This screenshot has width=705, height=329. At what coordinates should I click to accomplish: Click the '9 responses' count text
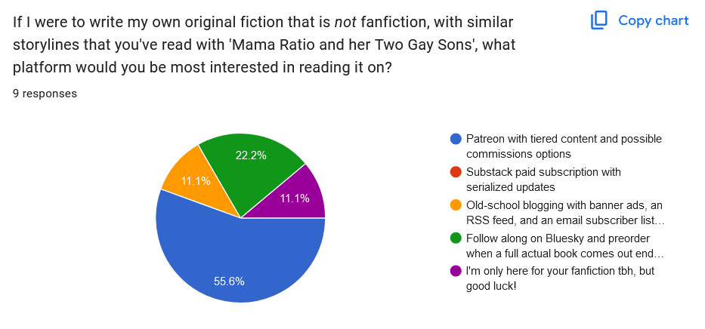[45, 94]
